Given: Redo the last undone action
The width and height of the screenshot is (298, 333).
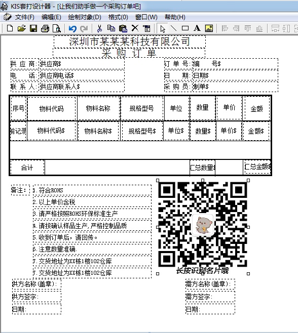Looking at the screenshot, I should tap(84, 28).
